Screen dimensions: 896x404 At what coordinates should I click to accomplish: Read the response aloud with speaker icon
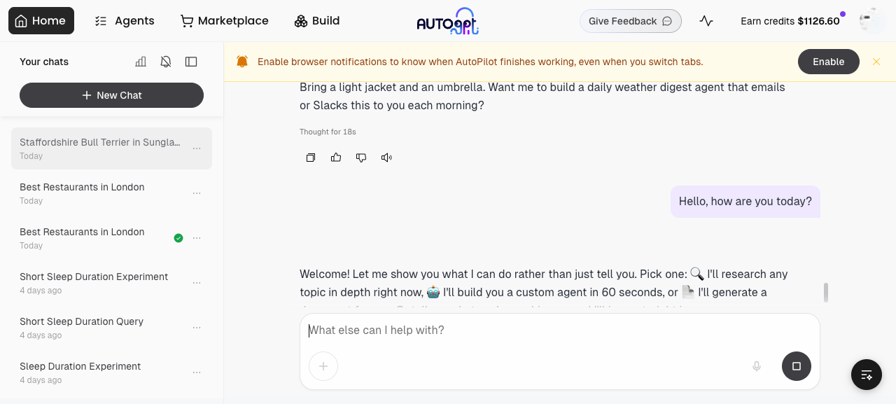(x=386, y=158)
